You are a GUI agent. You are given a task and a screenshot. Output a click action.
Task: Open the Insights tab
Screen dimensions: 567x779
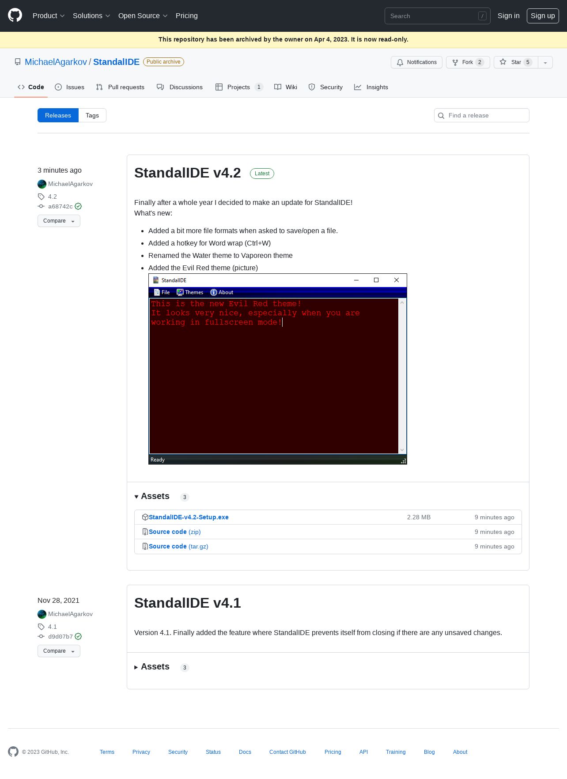[371, 87]
